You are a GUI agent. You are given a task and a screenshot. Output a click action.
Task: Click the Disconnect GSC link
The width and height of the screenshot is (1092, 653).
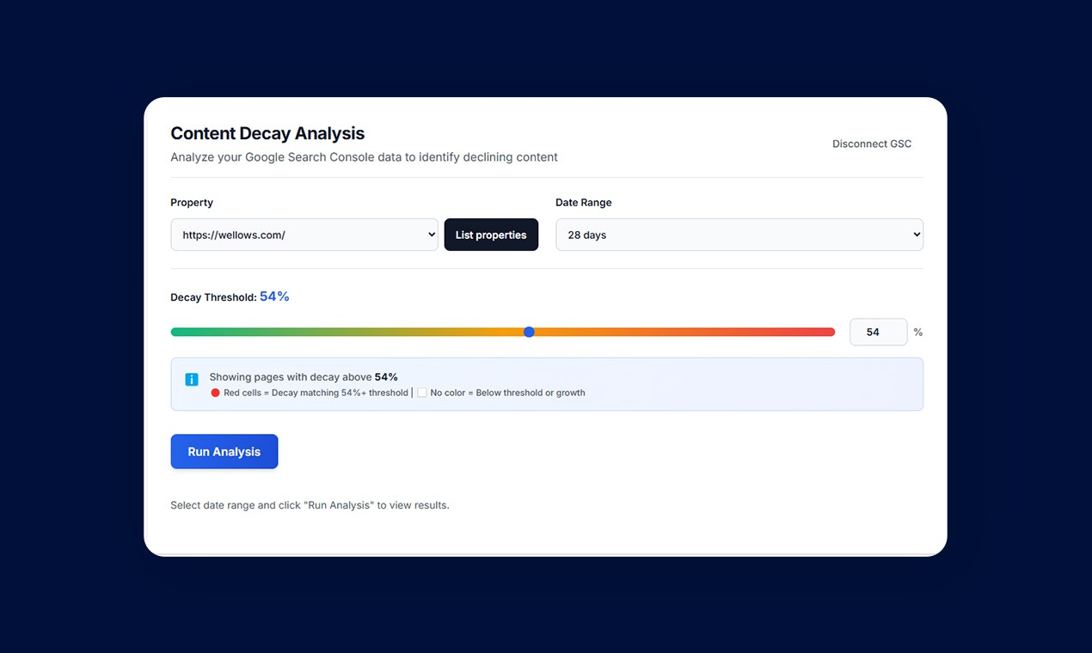(871, 143)
